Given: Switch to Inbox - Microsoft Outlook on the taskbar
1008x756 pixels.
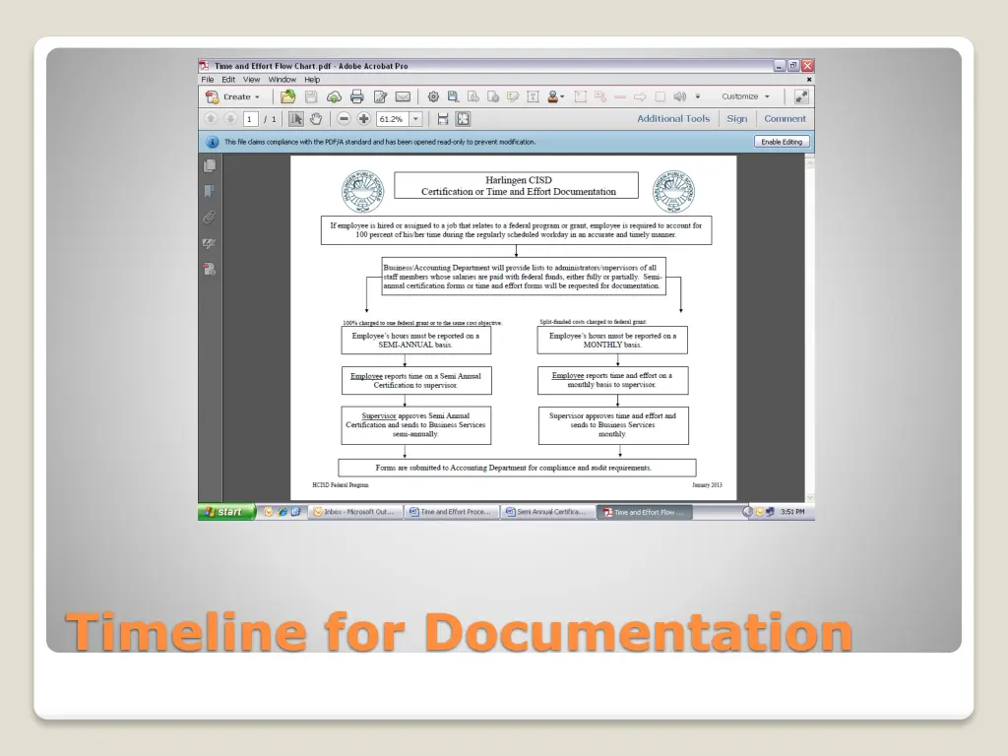Looking at the screenshot, I should pos(354,512).
